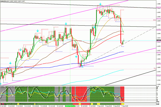Click the '7 Aug 16:00' time axis label
The width and height of the screenshot is (161, 107).
coord(125,106)
